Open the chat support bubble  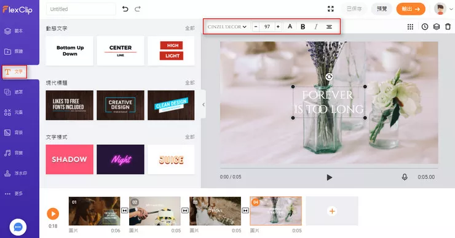pos(18,227)
